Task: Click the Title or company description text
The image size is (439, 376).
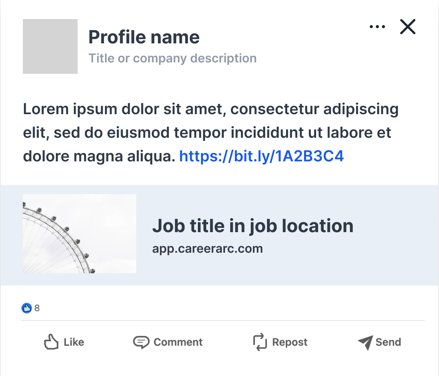Action: pos(172,58)
